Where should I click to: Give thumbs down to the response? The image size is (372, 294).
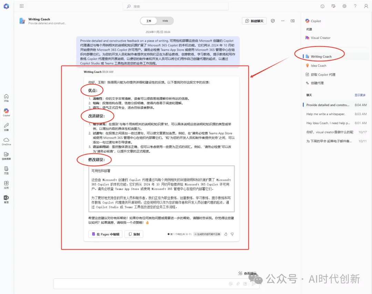coord(232,234)
